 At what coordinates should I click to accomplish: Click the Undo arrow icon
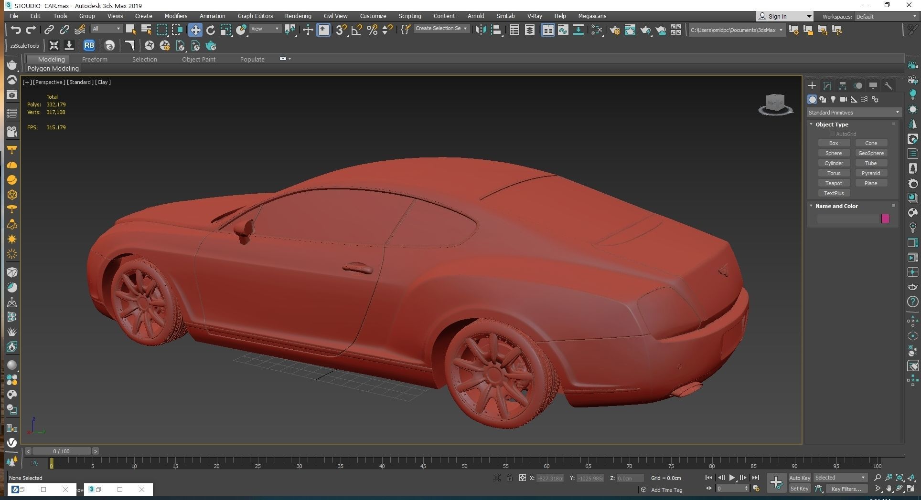16,30
